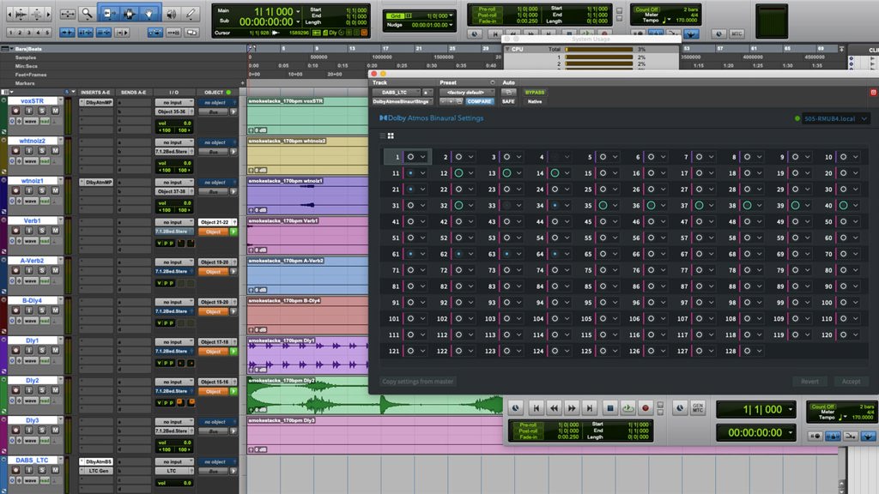Viewport: 879px width, 494px height.
Task: Click the COMPARE button
Action: 479,101
